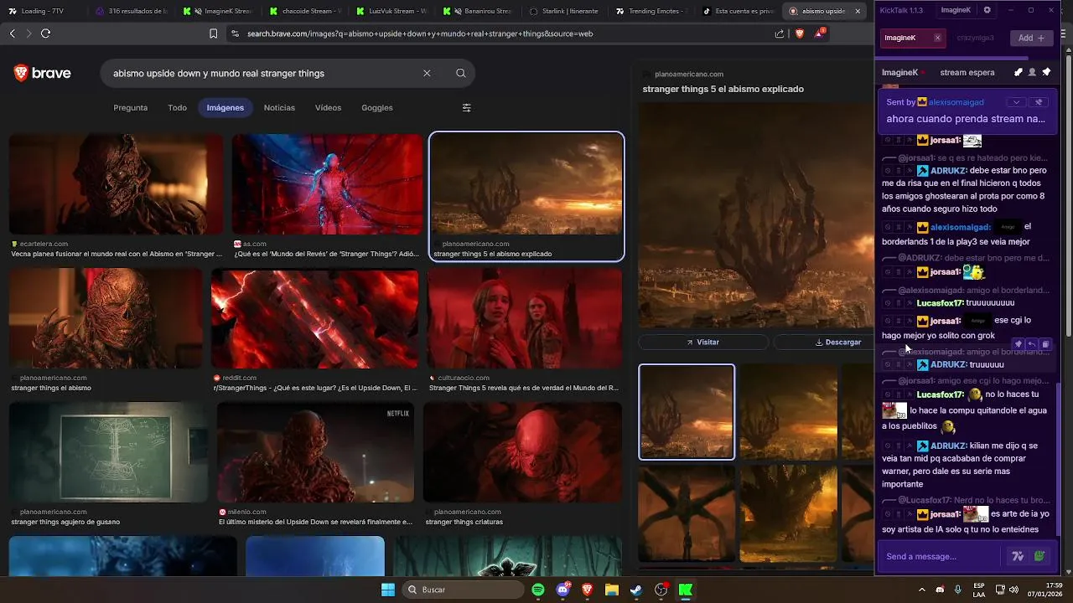Viewport: 1073px width, 603px height.
Task: Pin the hovered jorsaa1 chat message
Action: (1019, 344)
